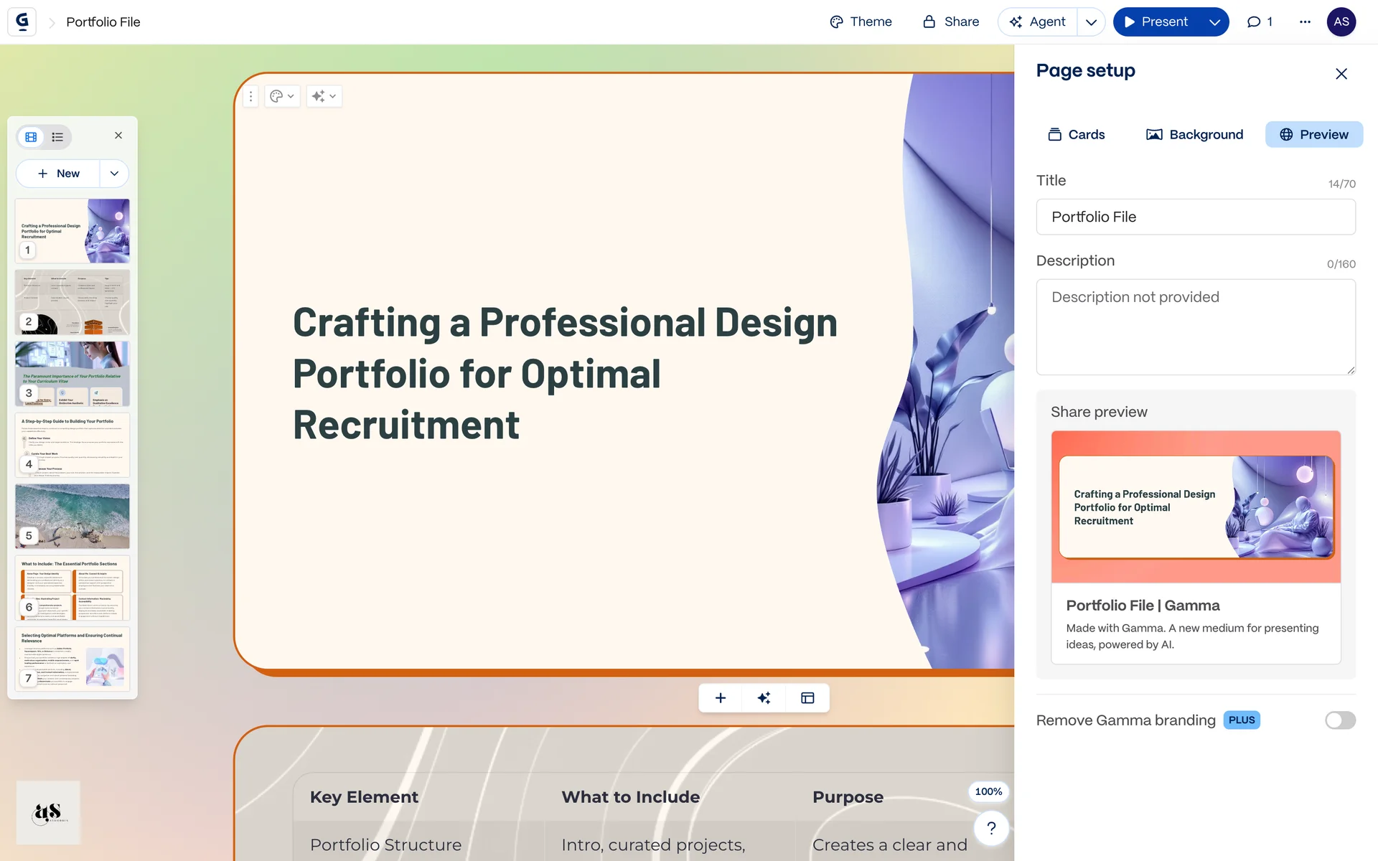The width and height of the screenshot is (1378, 861).
Task: Expand the Present options arrow
Action: [1214, 22]
